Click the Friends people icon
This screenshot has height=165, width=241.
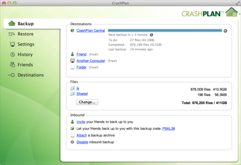pos(12,64)
